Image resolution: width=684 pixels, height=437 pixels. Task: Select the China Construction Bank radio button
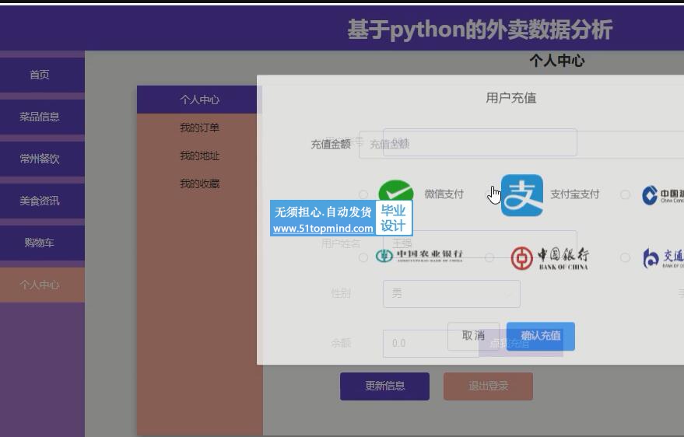click(625, 194)
